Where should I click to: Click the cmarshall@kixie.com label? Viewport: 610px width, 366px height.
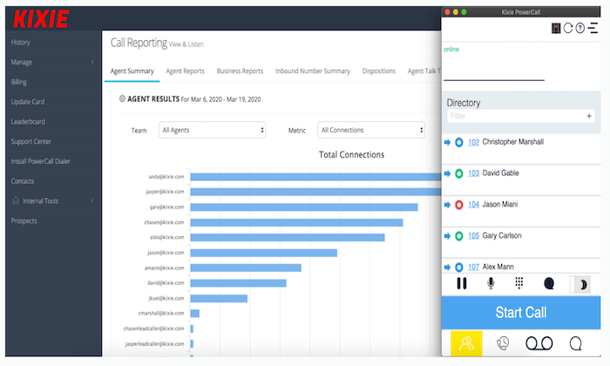tap(161, 313)
